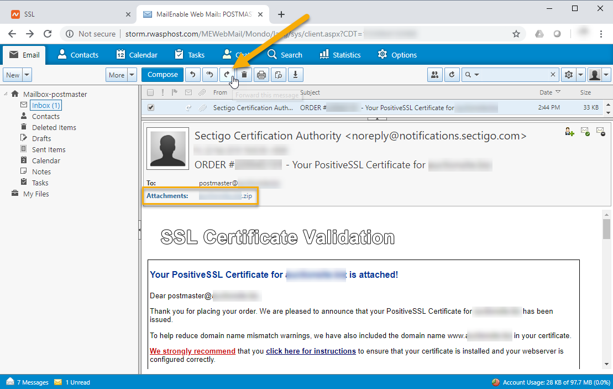Click the unread envelope in status bar
Image resolution: width=613 pixels, height=389 pixels.
[x=58, y=382]
